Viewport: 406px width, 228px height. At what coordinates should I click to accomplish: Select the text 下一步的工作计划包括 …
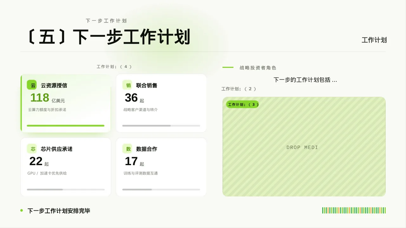tap(305, 80)
